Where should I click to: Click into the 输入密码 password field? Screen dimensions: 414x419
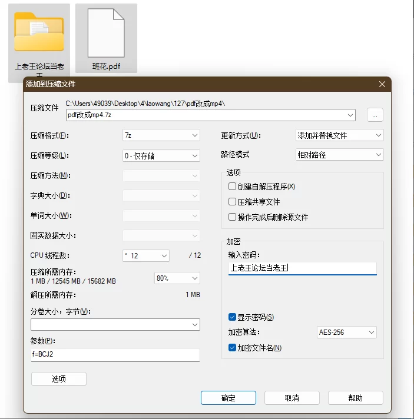click(303, 268)
